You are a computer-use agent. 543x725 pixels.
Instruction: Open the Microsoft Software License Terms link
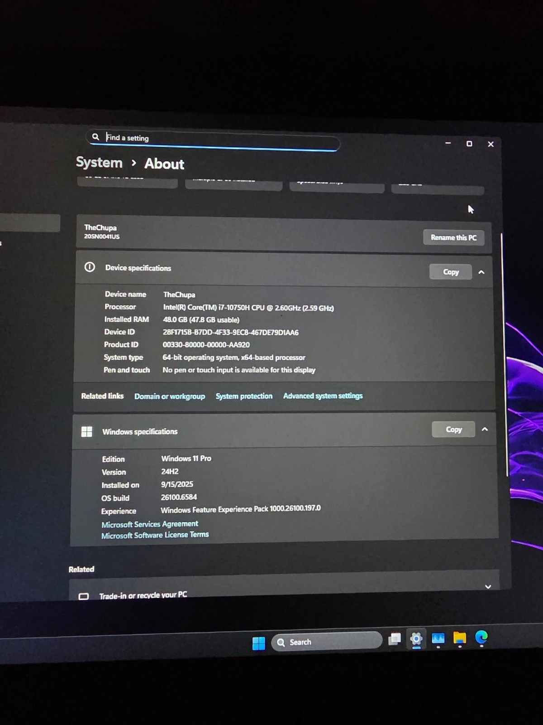point(155,535)
